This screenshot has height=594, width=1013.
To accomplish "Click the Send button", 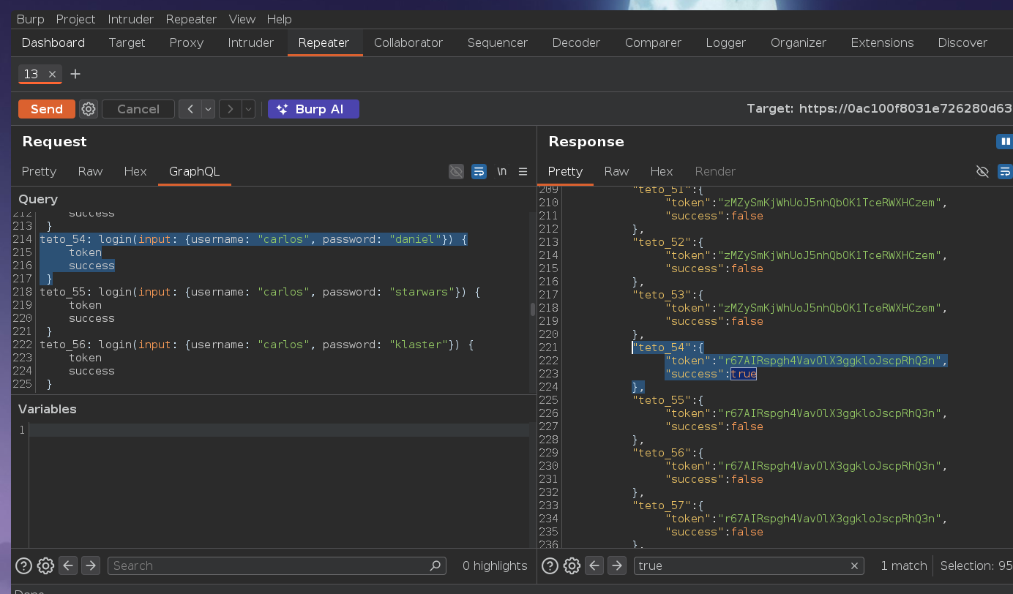I will pyautogui.click(x=47, y=109).
